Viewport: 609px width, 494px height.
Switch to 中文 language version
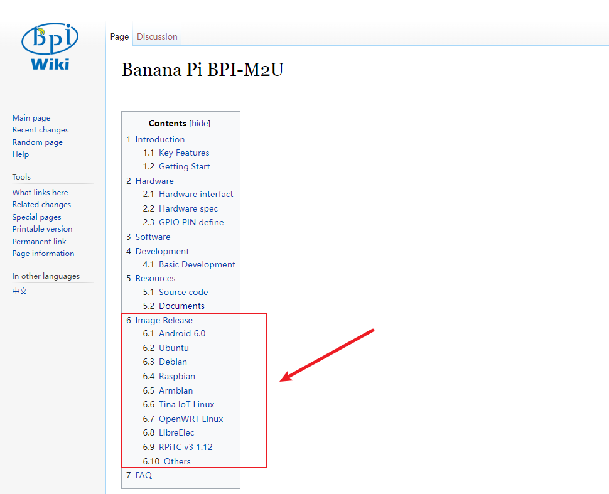point(20,291)
